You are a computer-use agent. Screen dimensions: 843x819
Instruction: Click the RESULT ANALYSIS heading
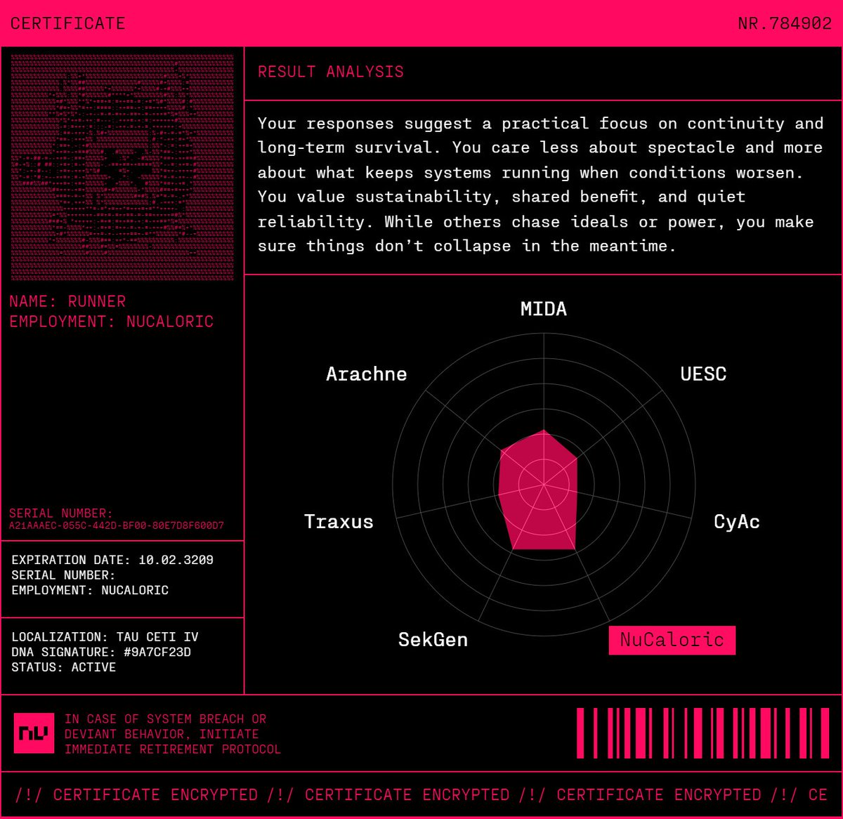tap(331, 72)
